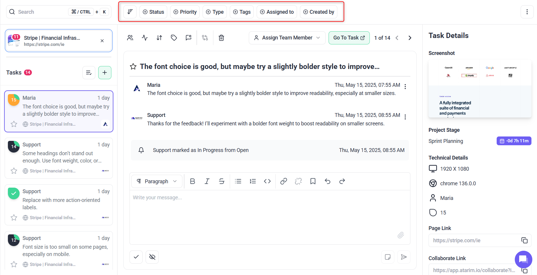Screen dimensions: 537x275
Task: Open the activity pulse icon
Action: tap(145, 38)
